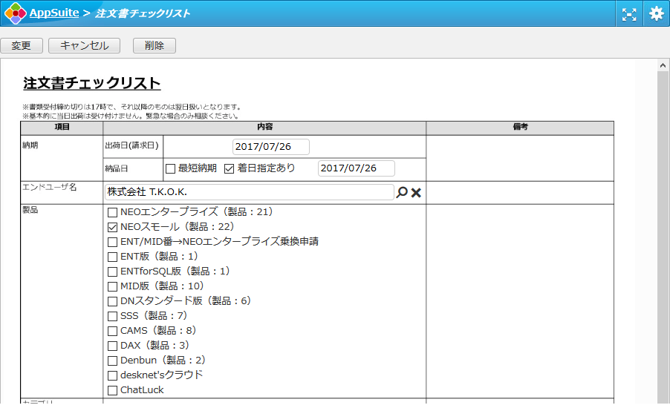The image size is (670, 408).
Task: Click the エンドユーザ名 text field
Action: (249, 193)
